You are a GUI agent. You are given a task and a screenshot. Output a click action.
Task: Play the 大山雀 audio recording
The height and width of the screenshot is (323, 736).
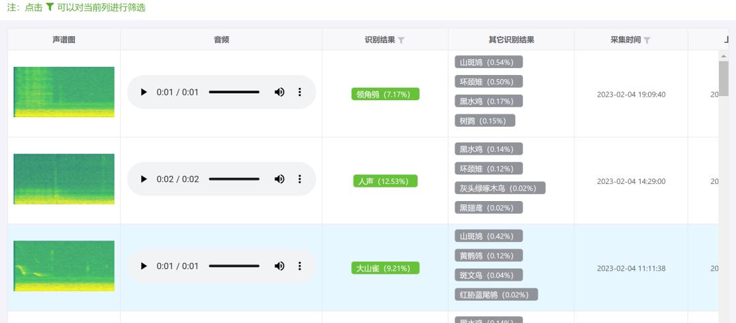144,266
